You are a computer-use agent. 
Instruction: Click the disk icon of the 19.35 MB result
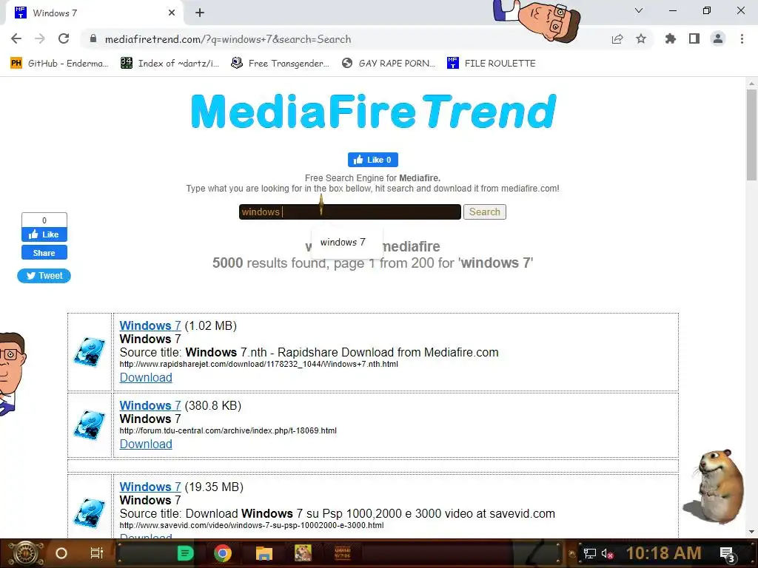[89, 513]
